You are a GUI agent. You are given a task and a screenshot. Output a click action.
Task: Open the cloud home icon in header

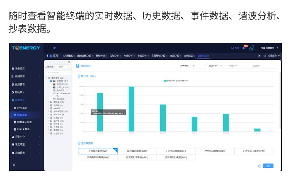pyautogui.click(x=252, y=48)
